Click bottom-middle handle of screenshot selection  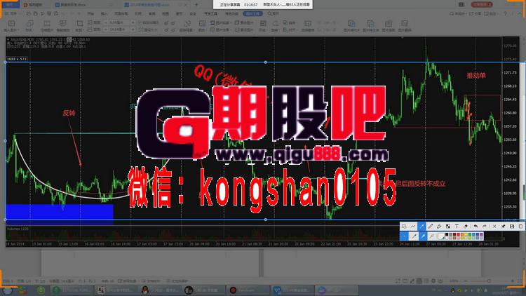click(266, 220)
